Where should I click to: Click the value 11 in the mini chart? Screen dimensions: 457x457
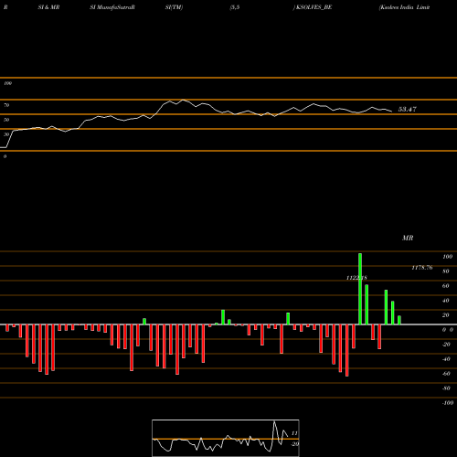pos(294,433)
